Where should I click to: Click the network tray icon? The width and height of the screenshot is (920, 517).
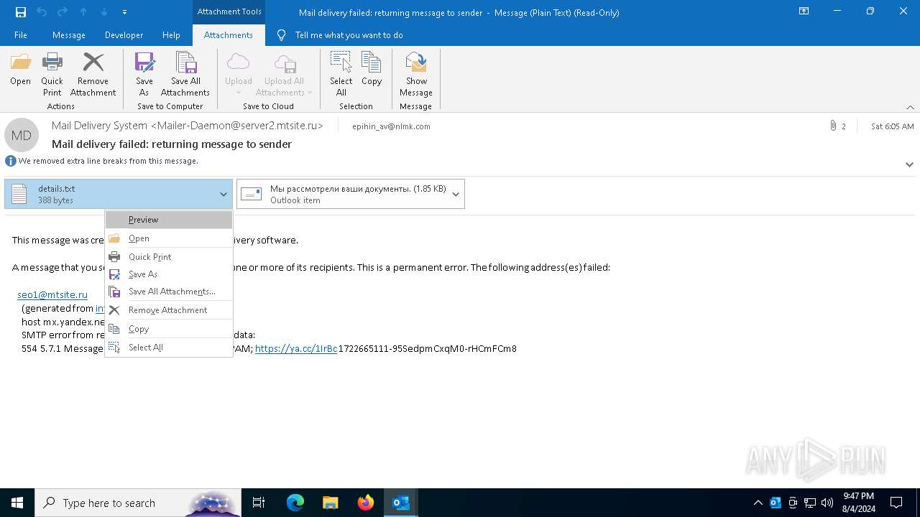pyautogui.click(x=810, y=503)
